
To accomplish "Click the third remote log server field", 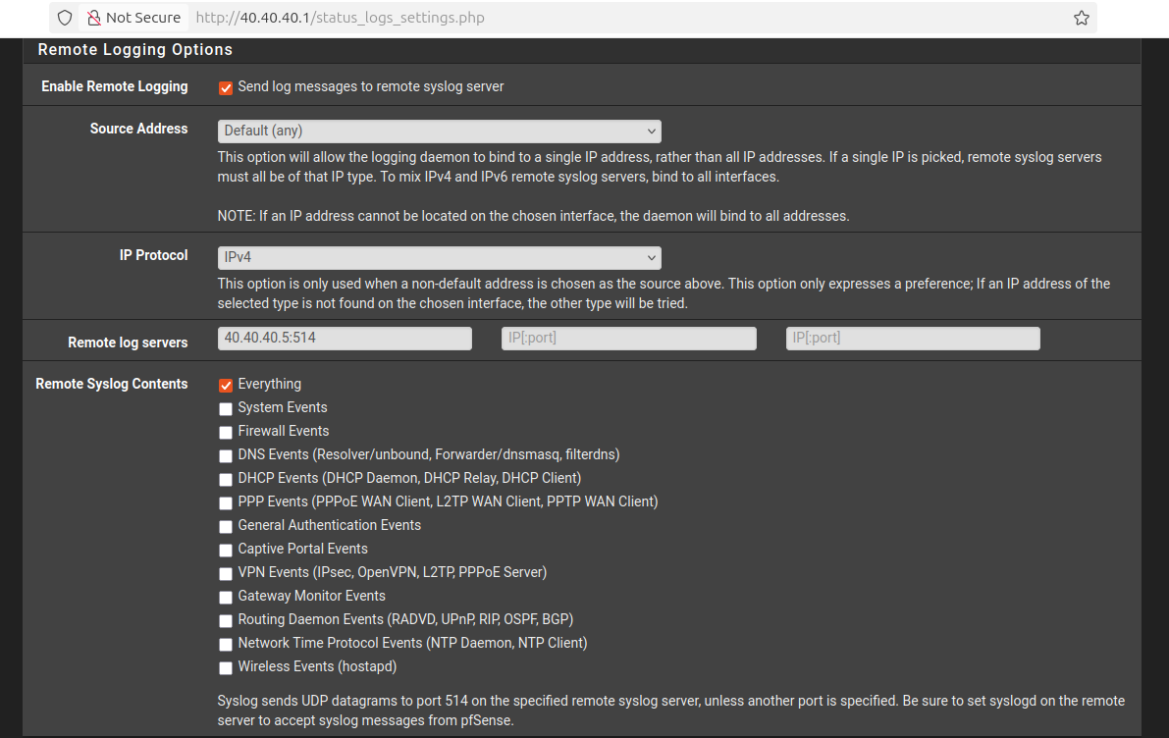I will pos(913,339).
